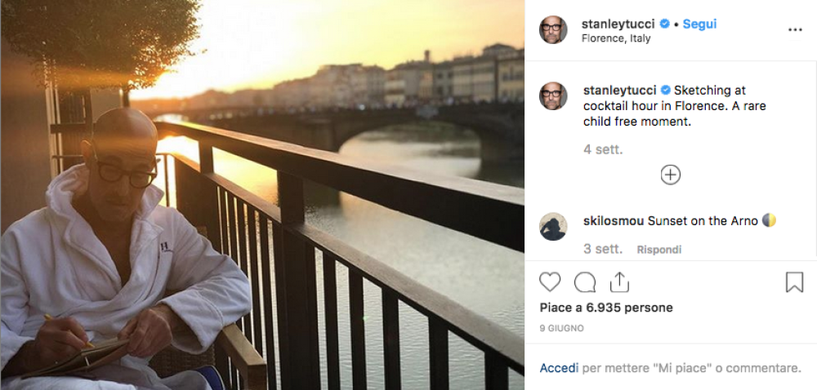Reply to skilosmou's comment via Rispondi
Image resolution: width=817 pixels, height=390 pixels.
[x=659, y=250]
